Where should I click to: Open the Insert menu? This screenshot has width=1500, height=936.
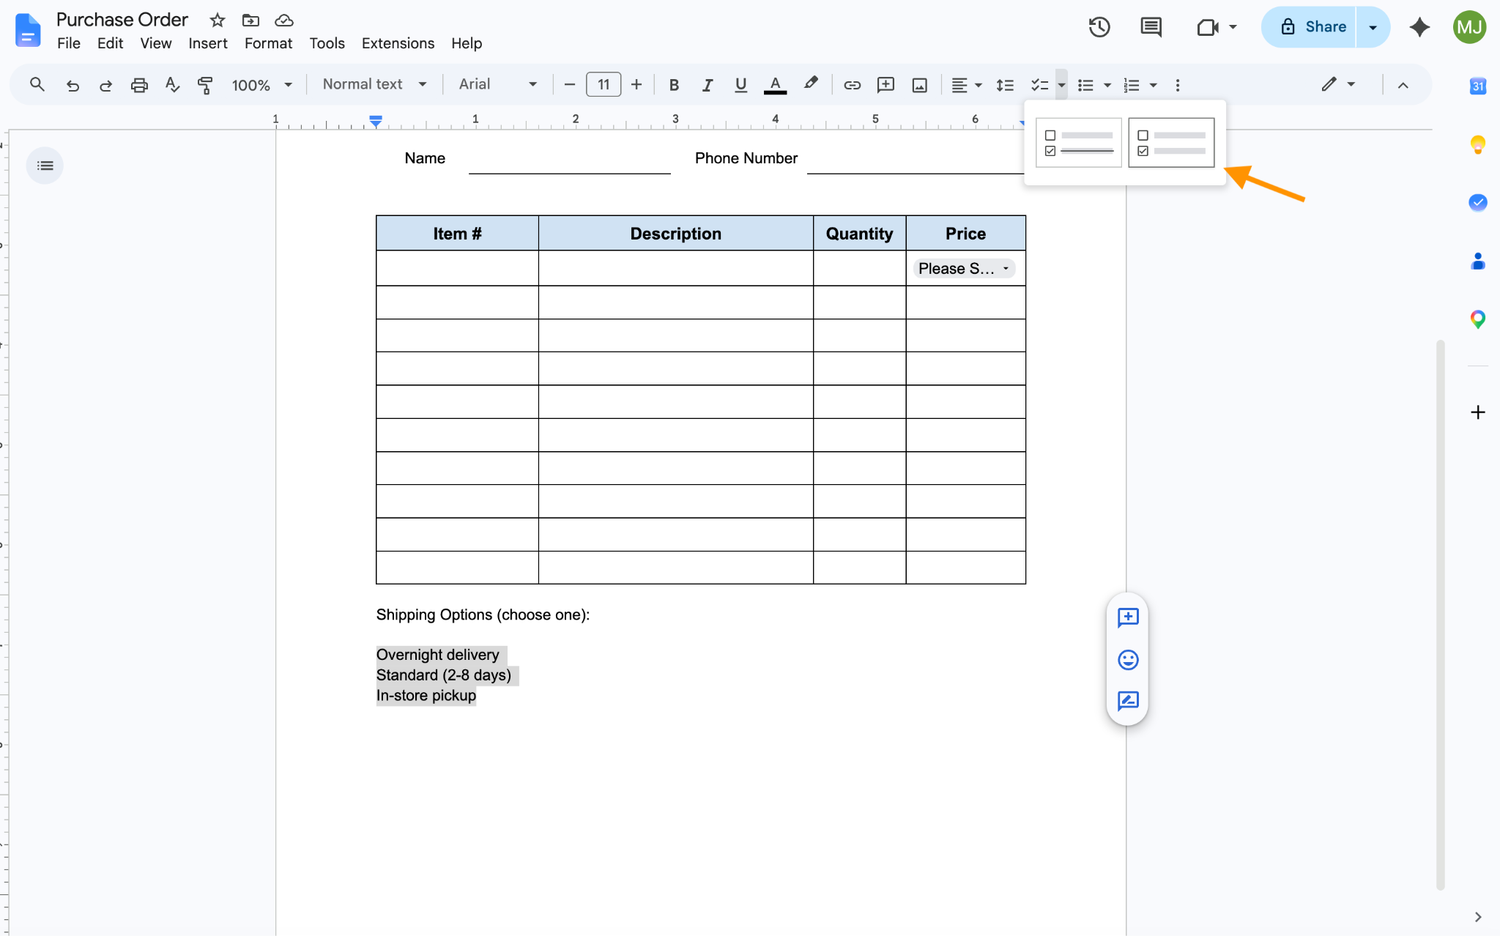tap(208, 43)
